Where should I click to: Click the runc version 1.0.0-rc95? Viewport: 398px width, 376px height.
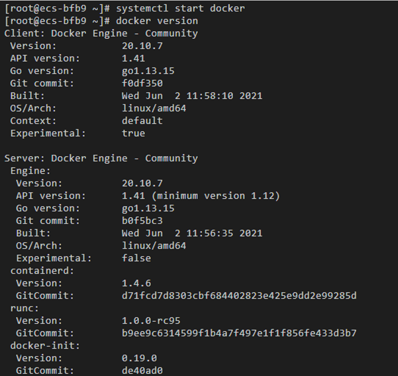pos(151,321)
